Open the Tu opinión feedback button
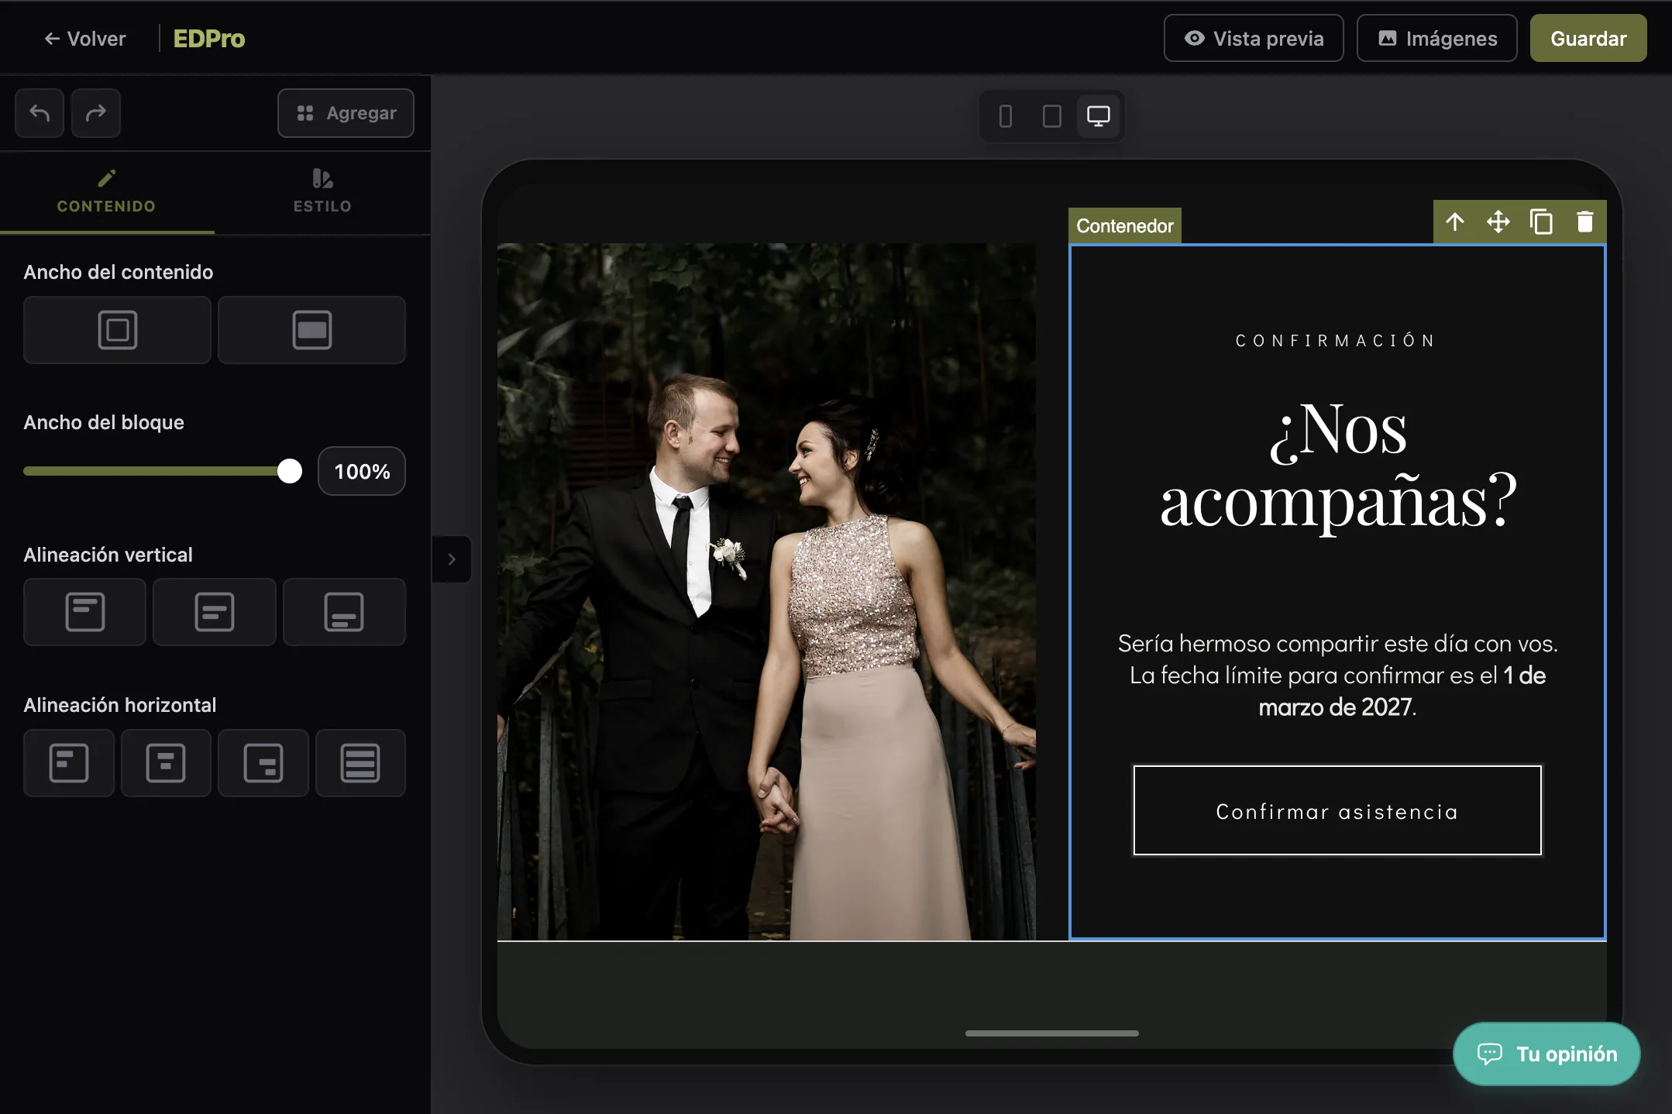 coord(1546,1054)
